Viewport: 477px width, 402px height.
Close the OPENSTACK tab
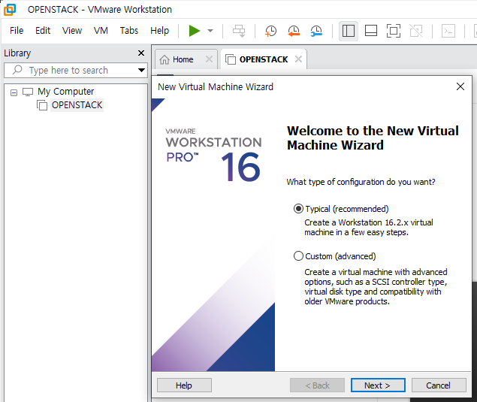[x=299, y=59]
